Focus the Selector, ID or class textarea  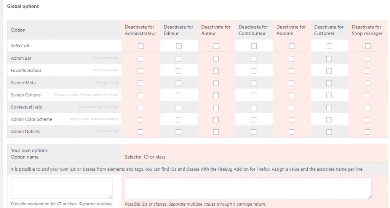coord(248,188)
